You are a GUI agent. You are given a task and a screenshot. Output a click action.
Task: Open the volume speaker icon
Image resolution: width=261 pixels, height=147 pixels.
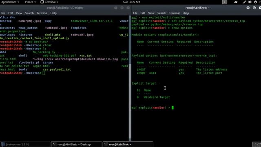[x=250, y=2]
